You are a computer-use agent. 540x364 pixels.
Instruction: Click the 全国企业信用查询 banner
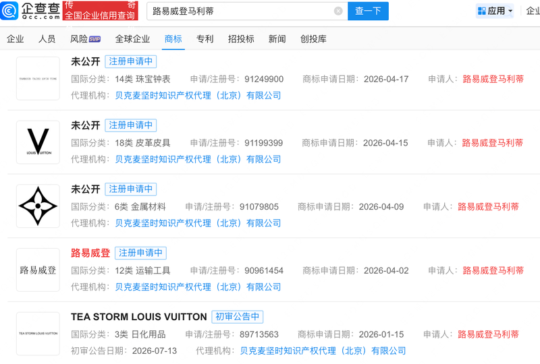pyautogui.click(x=100, y=11)
